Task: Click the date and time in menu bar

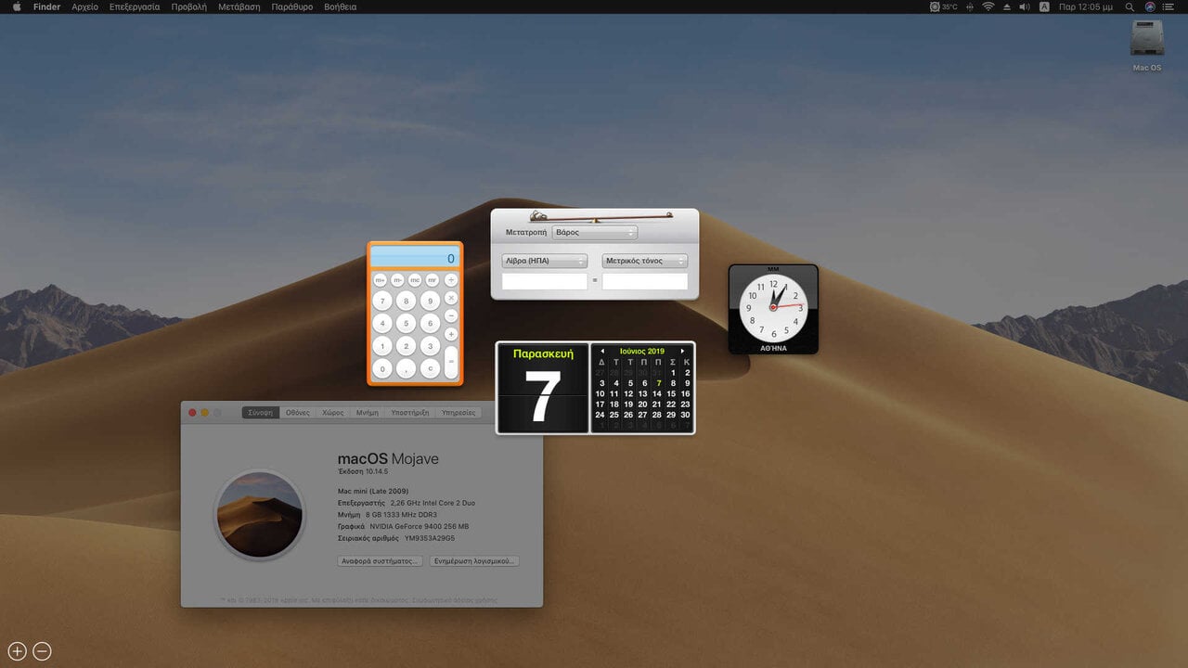Action: 1085,6
